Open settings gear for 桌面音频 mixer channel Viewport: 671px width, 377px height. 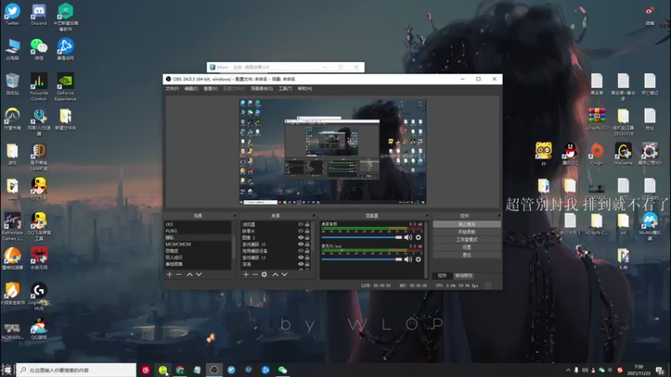[x=418, y=237]
